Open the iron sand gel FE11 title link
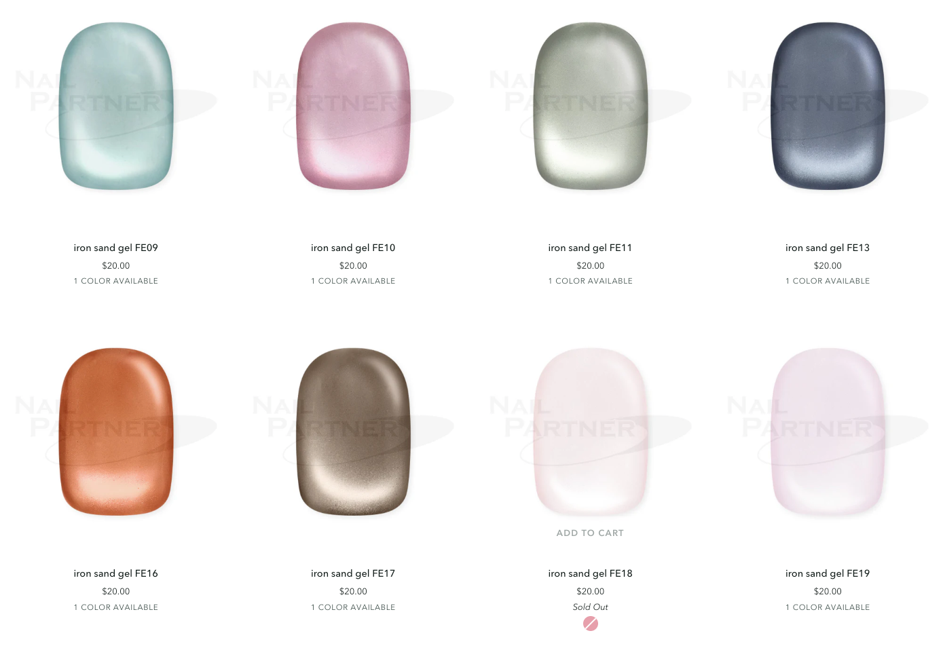The width and height of the screenshot is (943, 650). click(591, 248)
